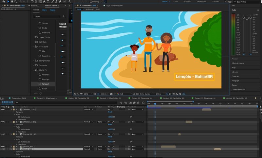The image size is (262, 158).
Task: Click the plus icon beside Hyper dropdown
Action: coord(64,16)
